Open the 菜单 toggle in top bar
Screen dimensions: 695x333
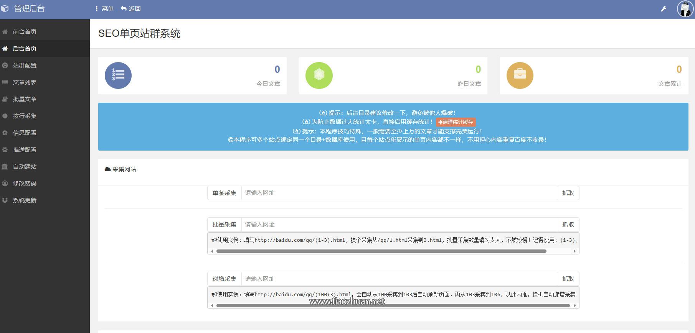click(104, 8)
